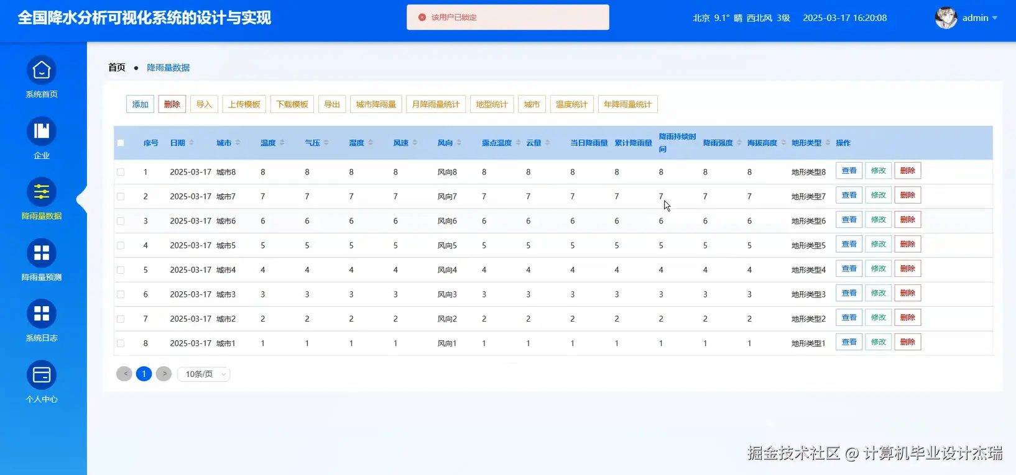The width and height of the screenshot is (1016, 475).
Task: Expand the admin user dropdown arrow
Action: [995, 18]
